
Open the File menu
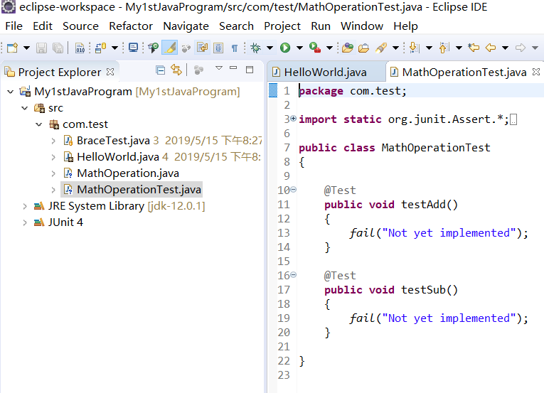14,26
